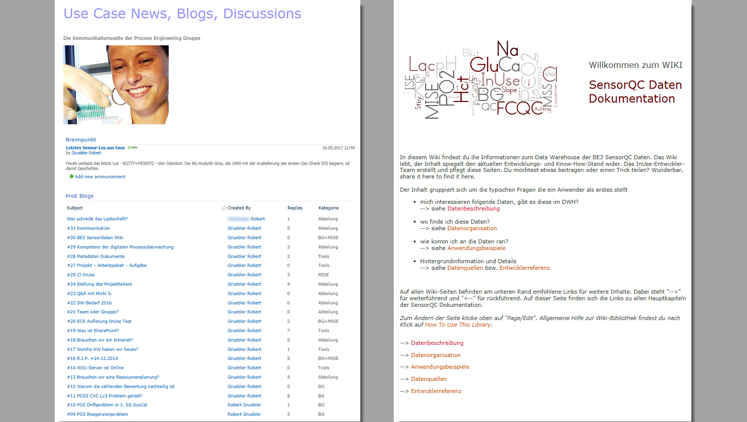Image resolution: width=747 pixels, height=422 pixels.
Task: Open the Gruebler Robert author link under the announcement
Action: click(86, 153)
